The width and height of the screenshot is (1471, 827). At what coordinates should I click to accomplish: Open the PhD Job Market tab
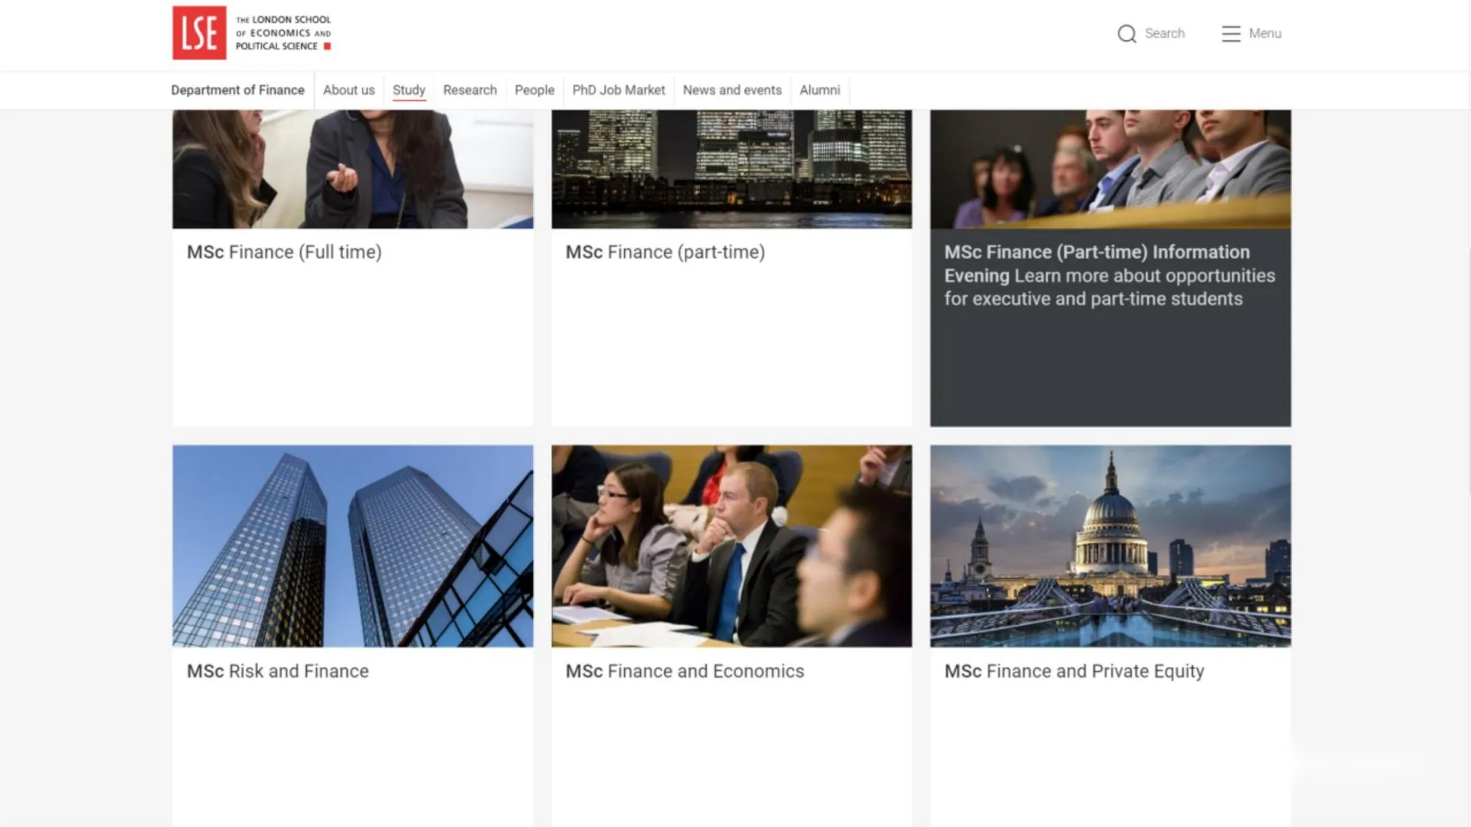point(619,90)
